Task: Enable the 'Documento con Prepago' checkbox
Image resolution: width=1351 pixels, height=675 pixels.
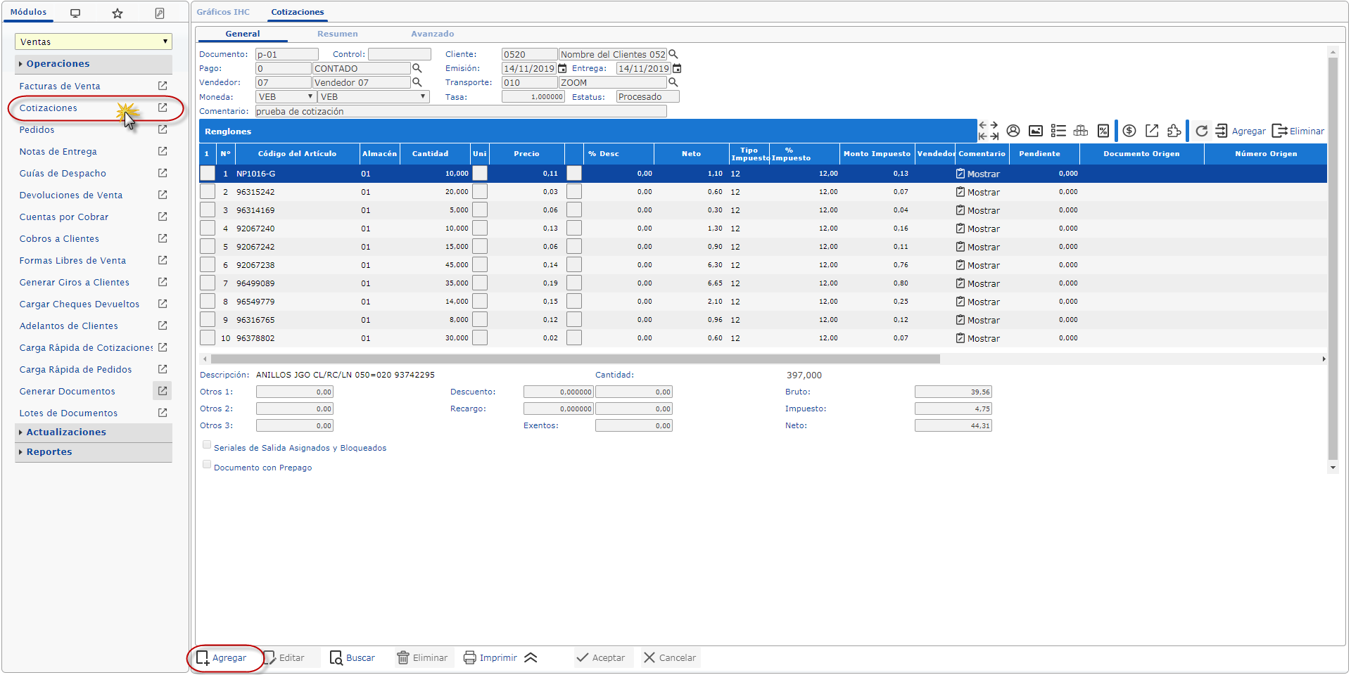Action: tap(207, 464)
